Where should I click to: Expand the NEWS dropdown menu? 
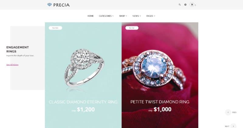(x=137, y=16)
